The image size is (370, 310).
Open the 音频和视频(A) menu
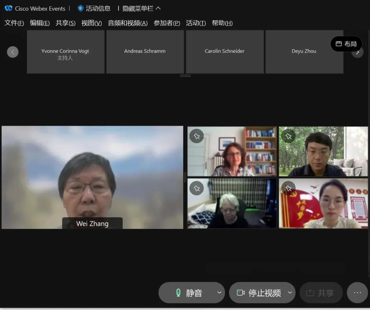coord(127,23)
